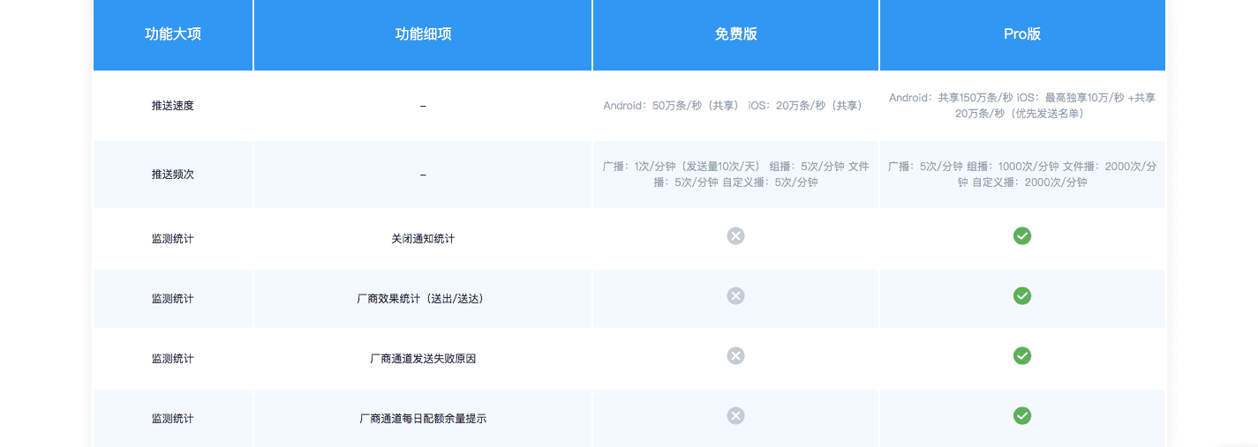Viewport: 1258px width, 447px height.
Task: Click the 功能细项 column header
Action: click(423, 35)
